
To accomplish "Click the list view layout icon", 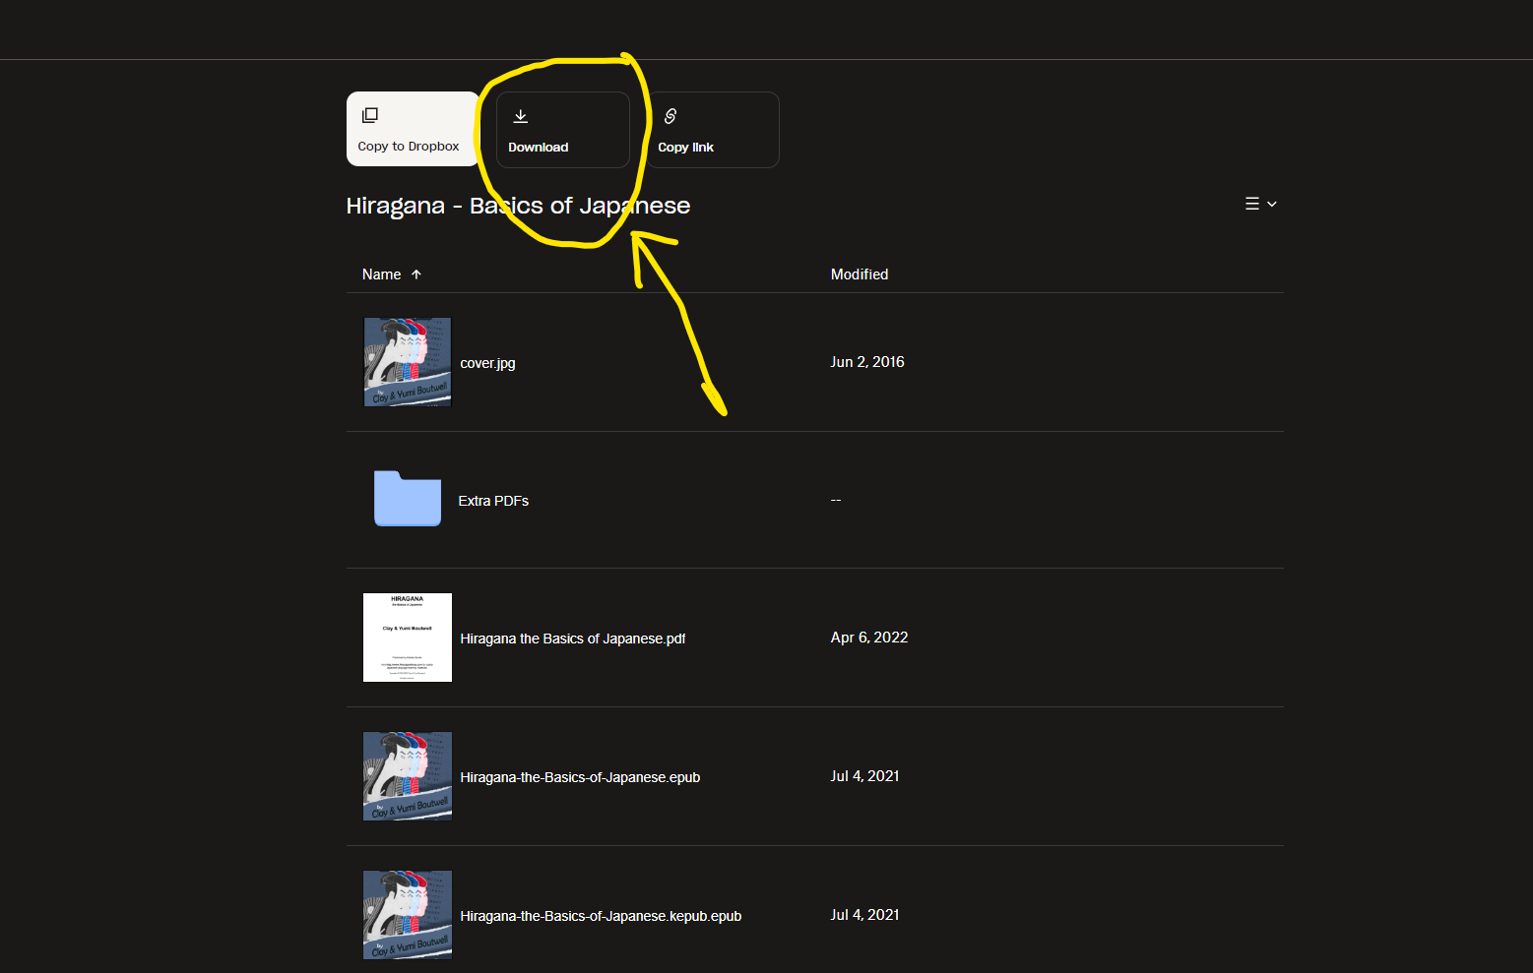I will [x=1252, y=204].
